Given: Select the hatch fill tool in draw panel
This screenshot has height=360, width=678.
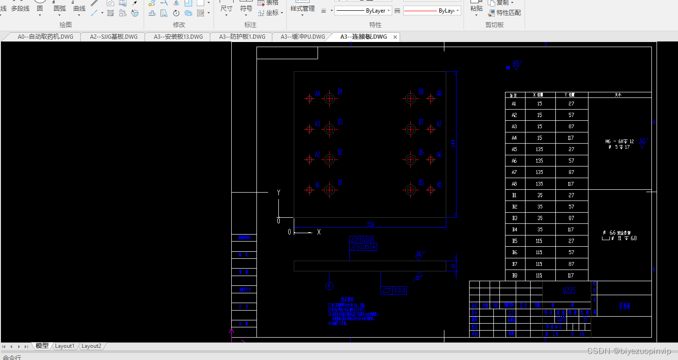Looking at the screenshot, I should tap(111, 13).
